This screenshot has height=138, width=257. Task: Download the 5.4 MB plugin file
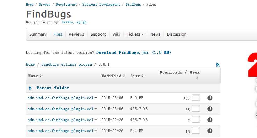point(62,131)
